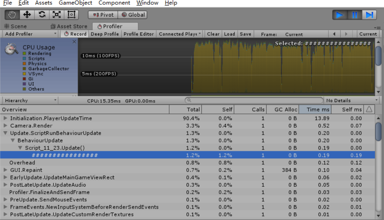384x220 pixels.
Task: Expand Camera.Render row
Action: point(5,126)
